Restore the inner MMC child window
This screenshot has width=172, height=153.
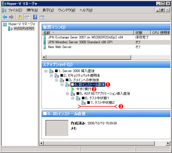click(162, 10)
